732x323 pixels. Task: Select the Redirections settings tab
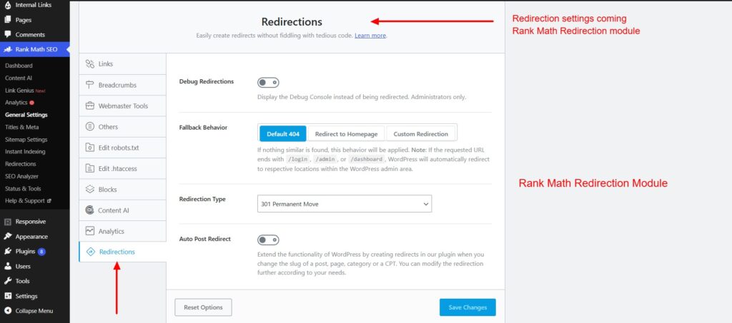click(122, 252)
